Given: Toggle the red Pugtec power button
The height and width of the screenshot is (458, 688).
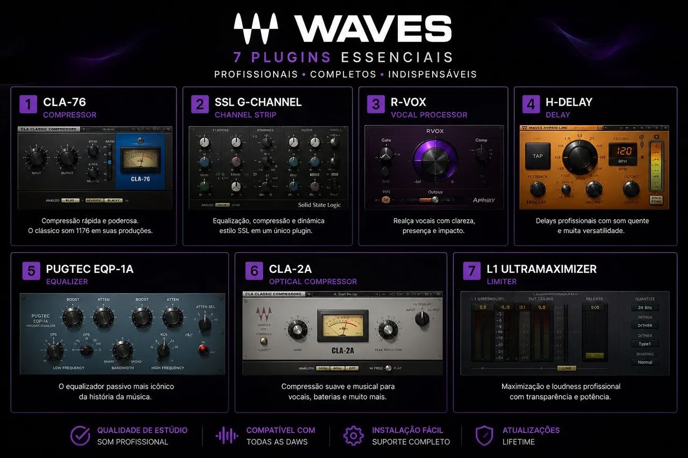Looking at the screenshot, I should tap(204, 350).
